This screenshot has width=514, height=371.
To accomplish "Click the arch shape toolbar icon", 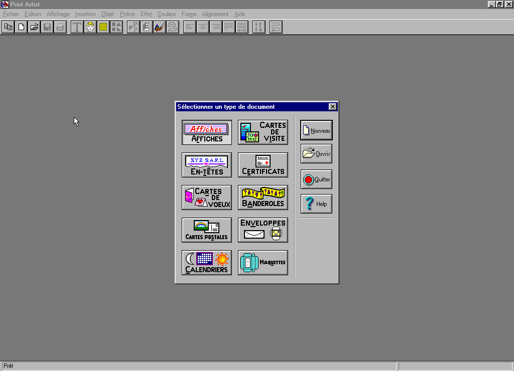I will coord(173,27).
